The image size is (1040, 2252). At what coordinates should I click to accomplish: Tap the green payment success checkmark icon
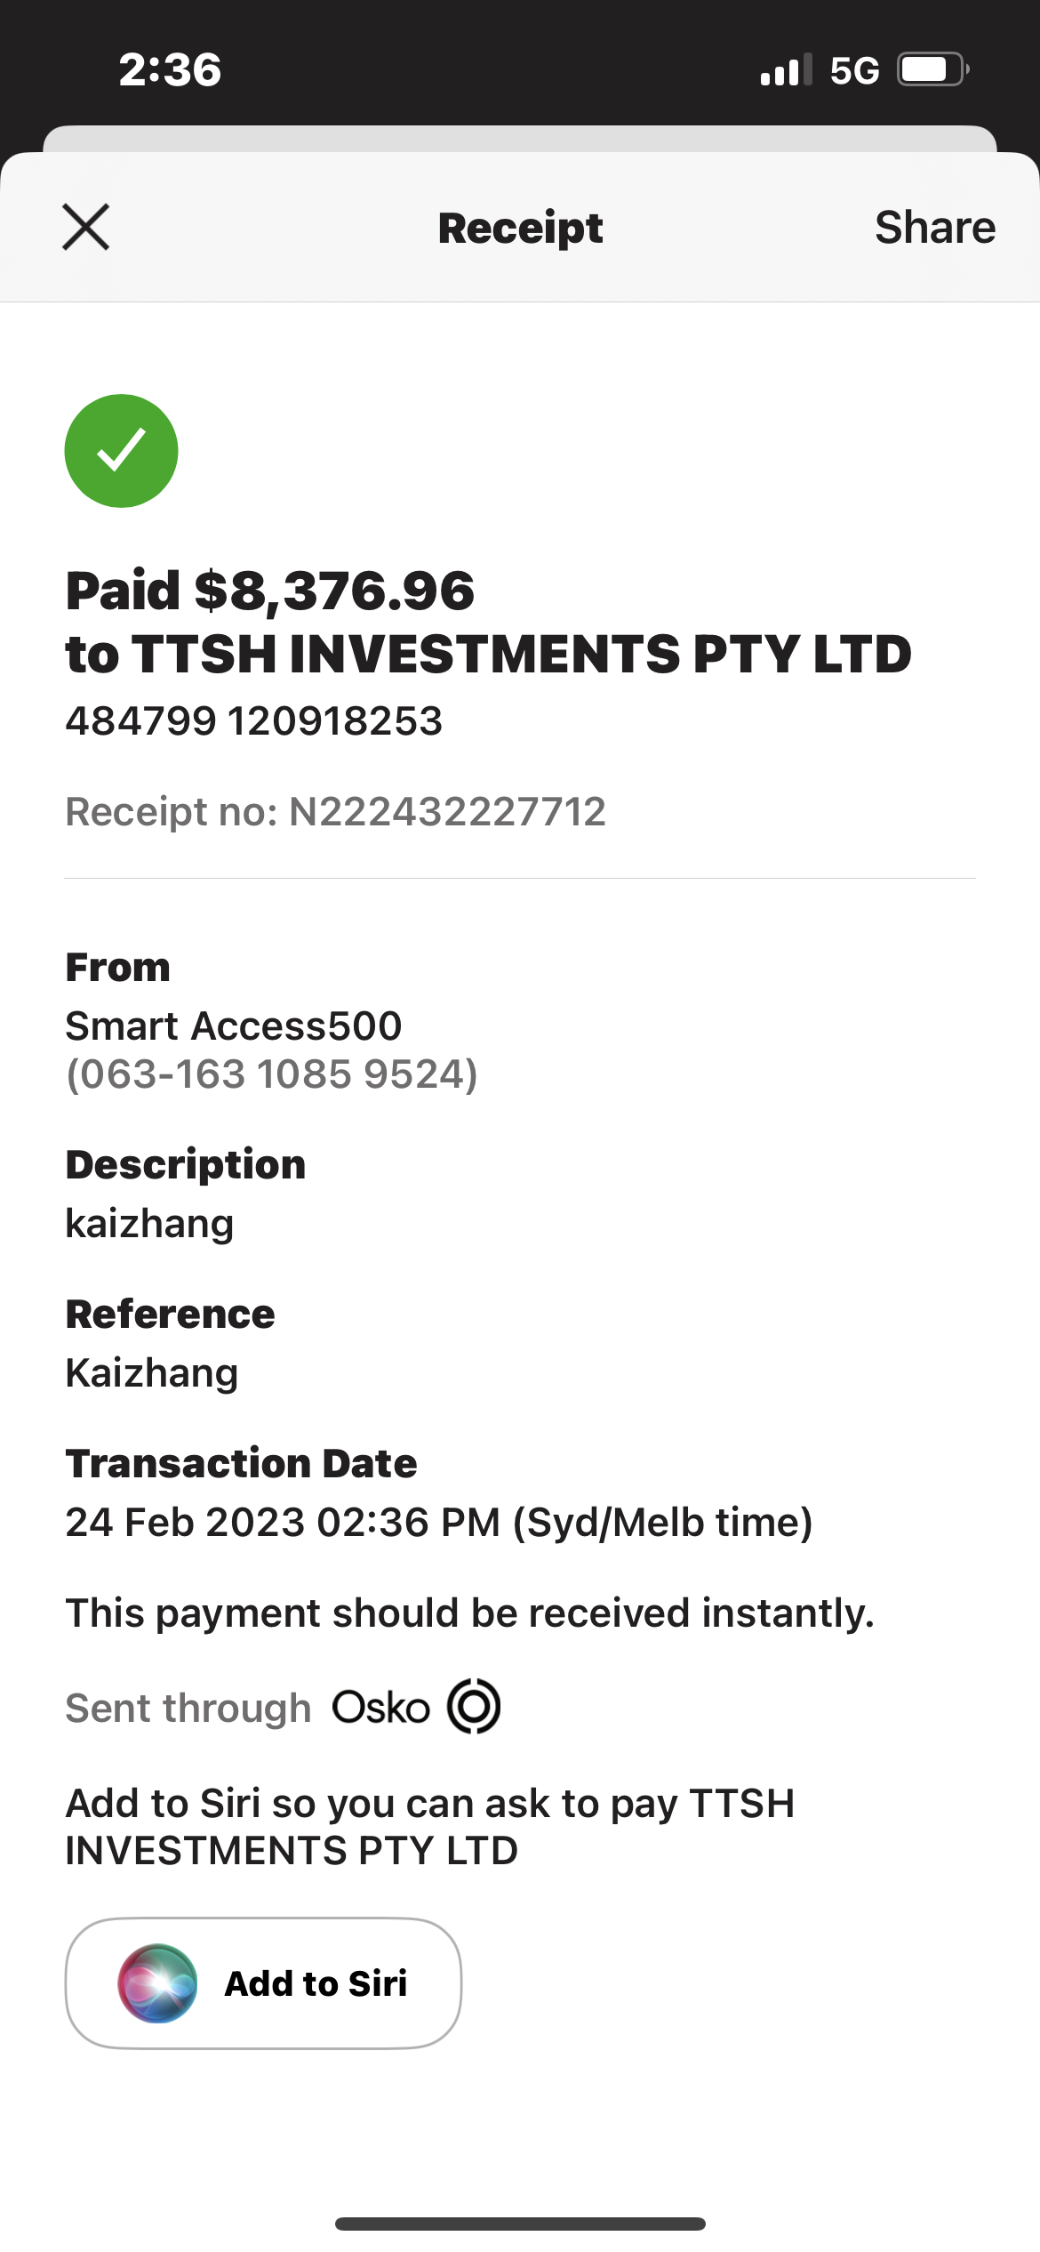pos(121,451)
